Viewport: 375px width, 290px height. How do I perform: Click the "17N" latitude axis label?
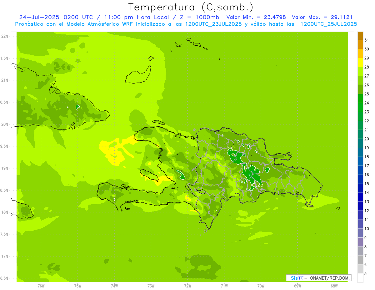click(5, 256)
